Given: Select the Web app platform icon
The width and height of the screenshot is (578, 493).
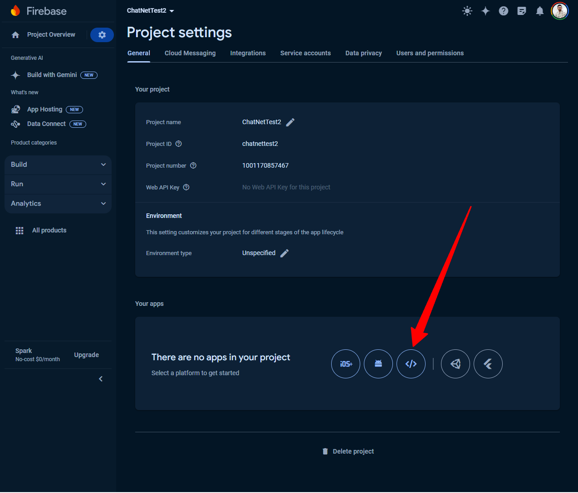Looking at the screenshot, I should click(x=411, y=364).
